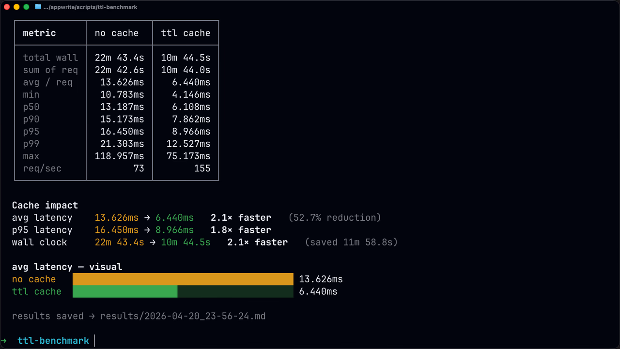Viewport: 620px width, 349px height.
Task: Click the 'max' row label
Action: (x=31, y=156)
